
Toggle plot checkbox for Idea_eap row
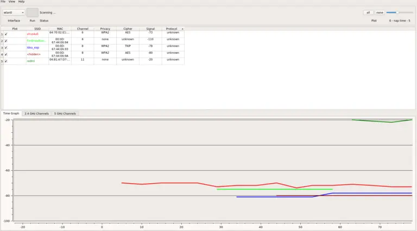(x=6, y=47)
